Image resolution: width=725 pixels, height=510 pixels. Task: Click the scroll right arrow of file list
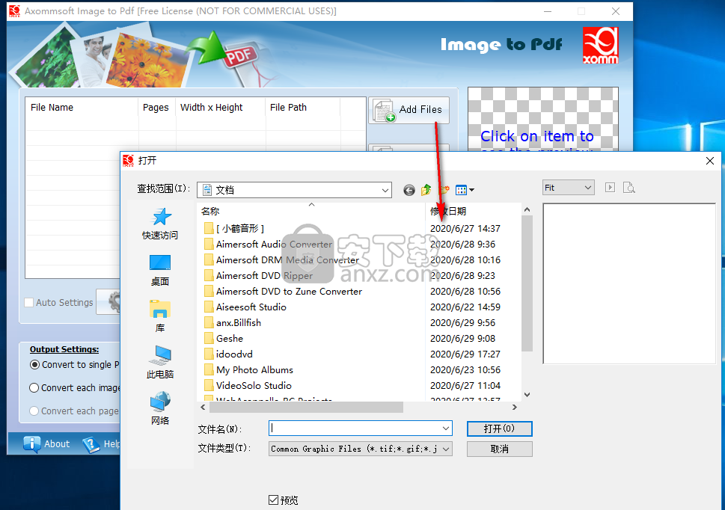pyautogui.click(x=515, y=407)
